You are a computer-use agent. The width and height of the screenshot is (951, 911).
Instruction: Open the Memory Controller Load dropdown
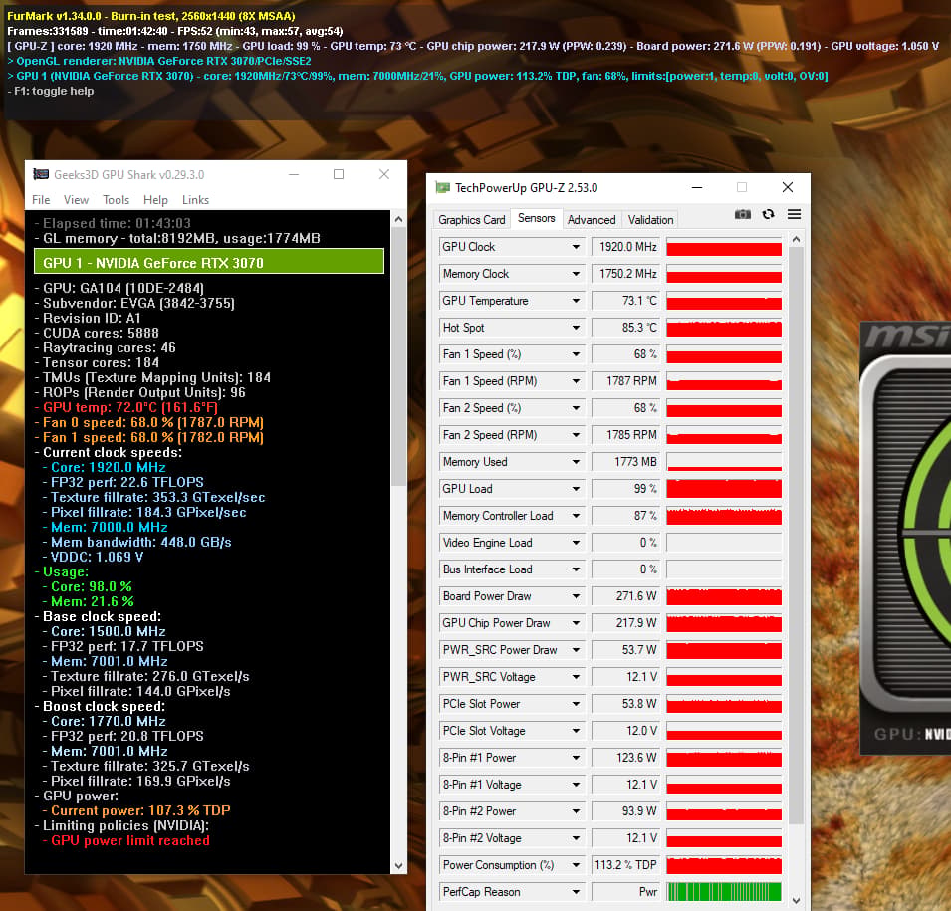coord(576,516)
